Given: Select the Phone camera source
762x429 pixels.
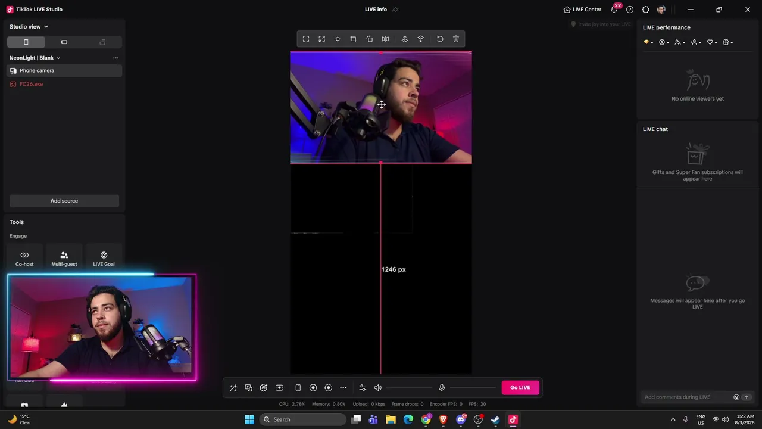Looking at the screenshot, I should [64, 71].
